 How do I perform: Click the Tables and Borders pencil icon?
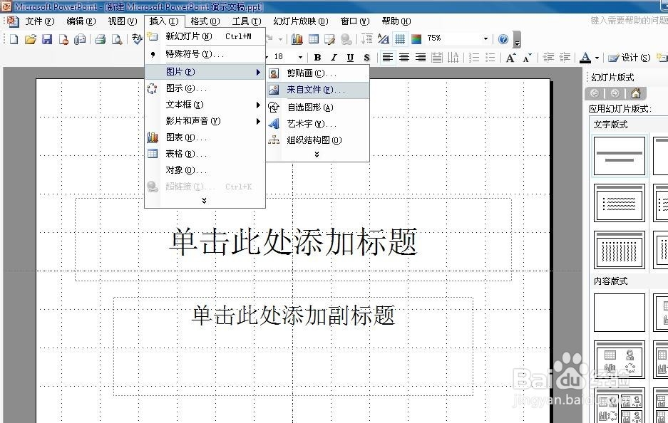330,39
